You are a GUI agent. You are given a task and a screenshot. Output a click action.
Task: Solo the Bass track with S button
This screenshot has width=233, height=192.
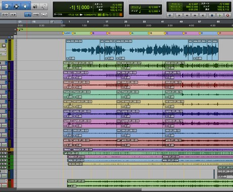click(x=3, y=150)
